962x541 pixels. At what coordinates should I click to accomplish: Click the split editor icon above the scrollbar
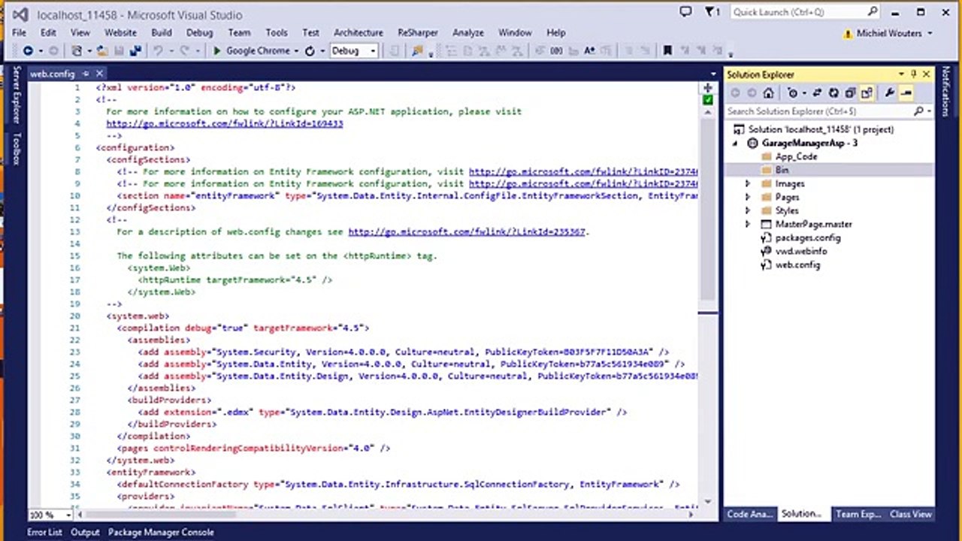(708, 88)
